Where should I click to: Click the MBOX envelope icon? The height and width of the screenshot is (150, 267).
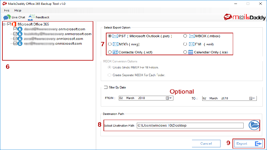coord(192,36)
